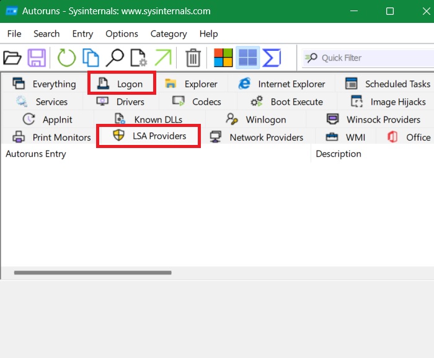Click the horizontal scrollbar thumb

(93, 273)
